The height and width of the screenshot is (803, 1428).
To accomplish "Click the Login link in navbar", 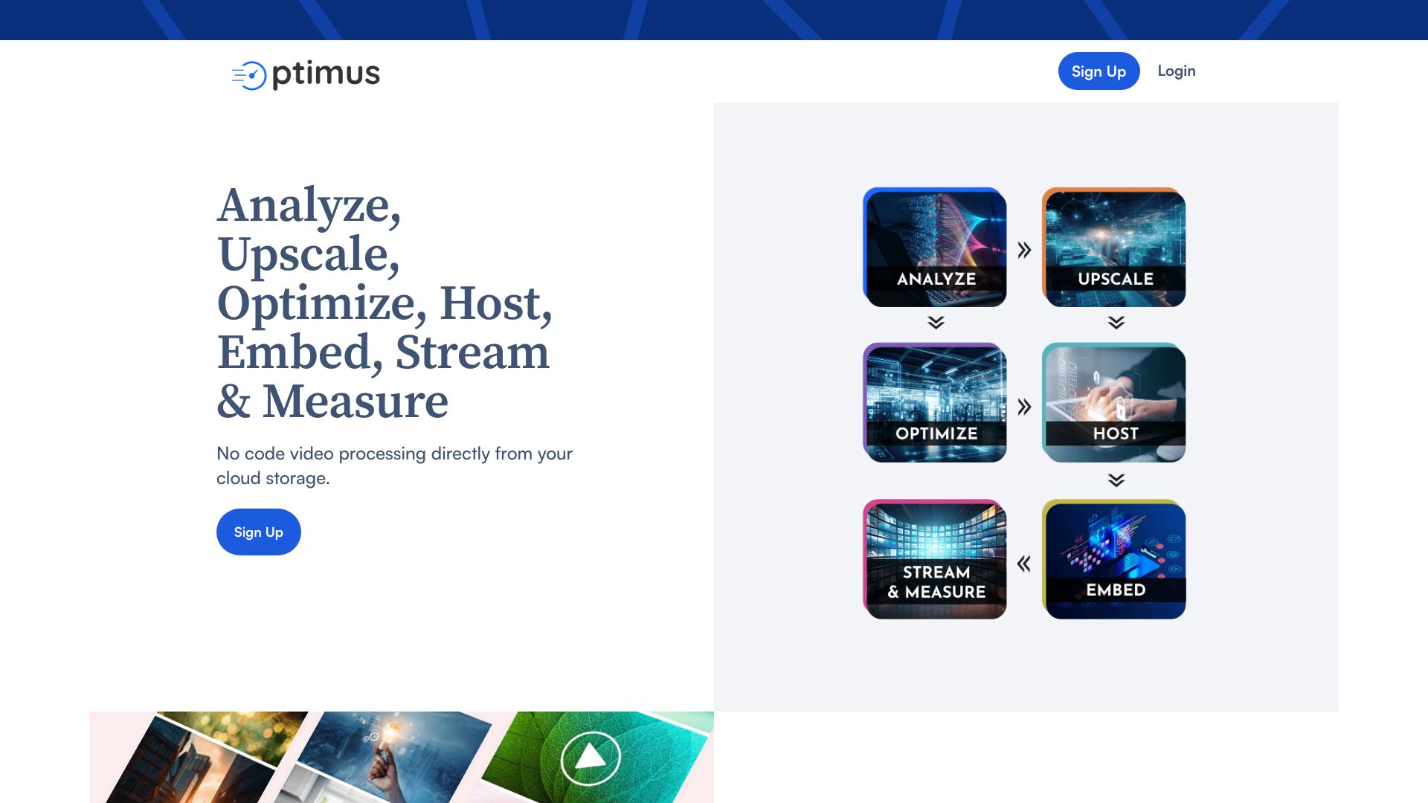I will tap(1177, 71).
